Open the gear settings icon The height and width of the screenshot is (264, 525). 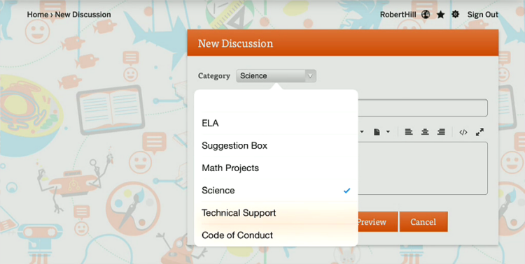pos(456,15)
